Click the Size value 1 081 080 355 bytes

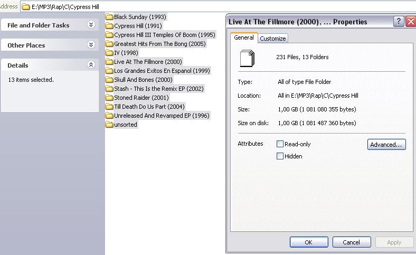tap(317, 109)
